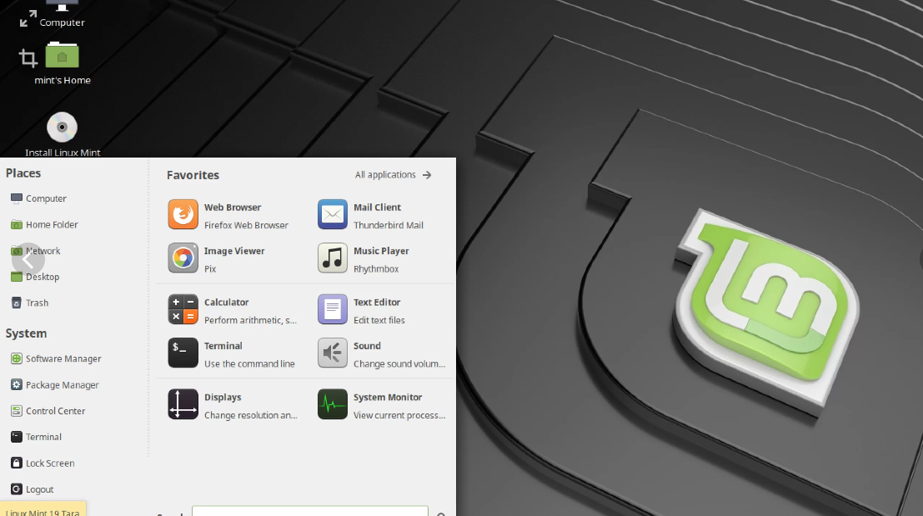The height and width of the screenshot is (516, 923).
Task: Click the Lock Screen padlock icon
Action: (17, 463)
